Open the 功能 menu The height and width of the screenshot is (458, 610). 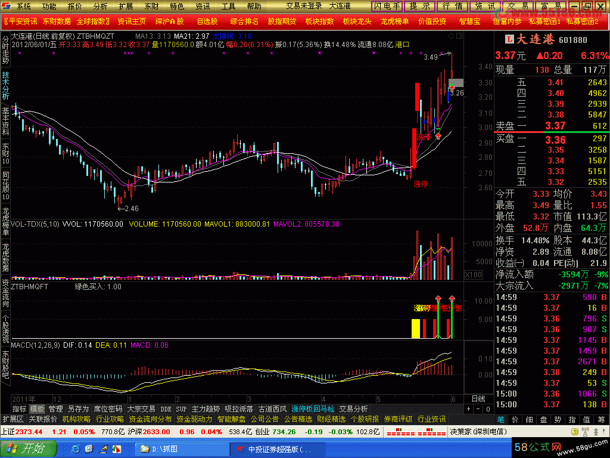click(49, 6)
